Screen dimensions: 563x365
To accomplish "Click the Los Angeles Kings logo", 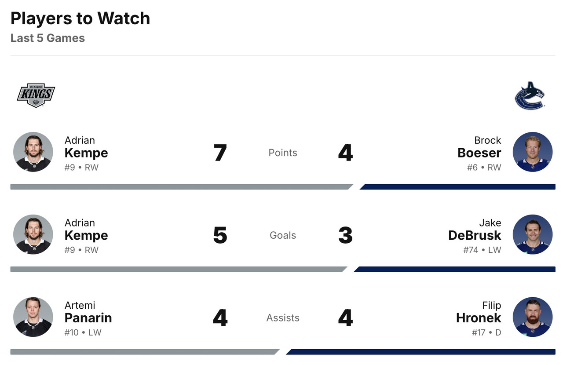I will [36, 95].
